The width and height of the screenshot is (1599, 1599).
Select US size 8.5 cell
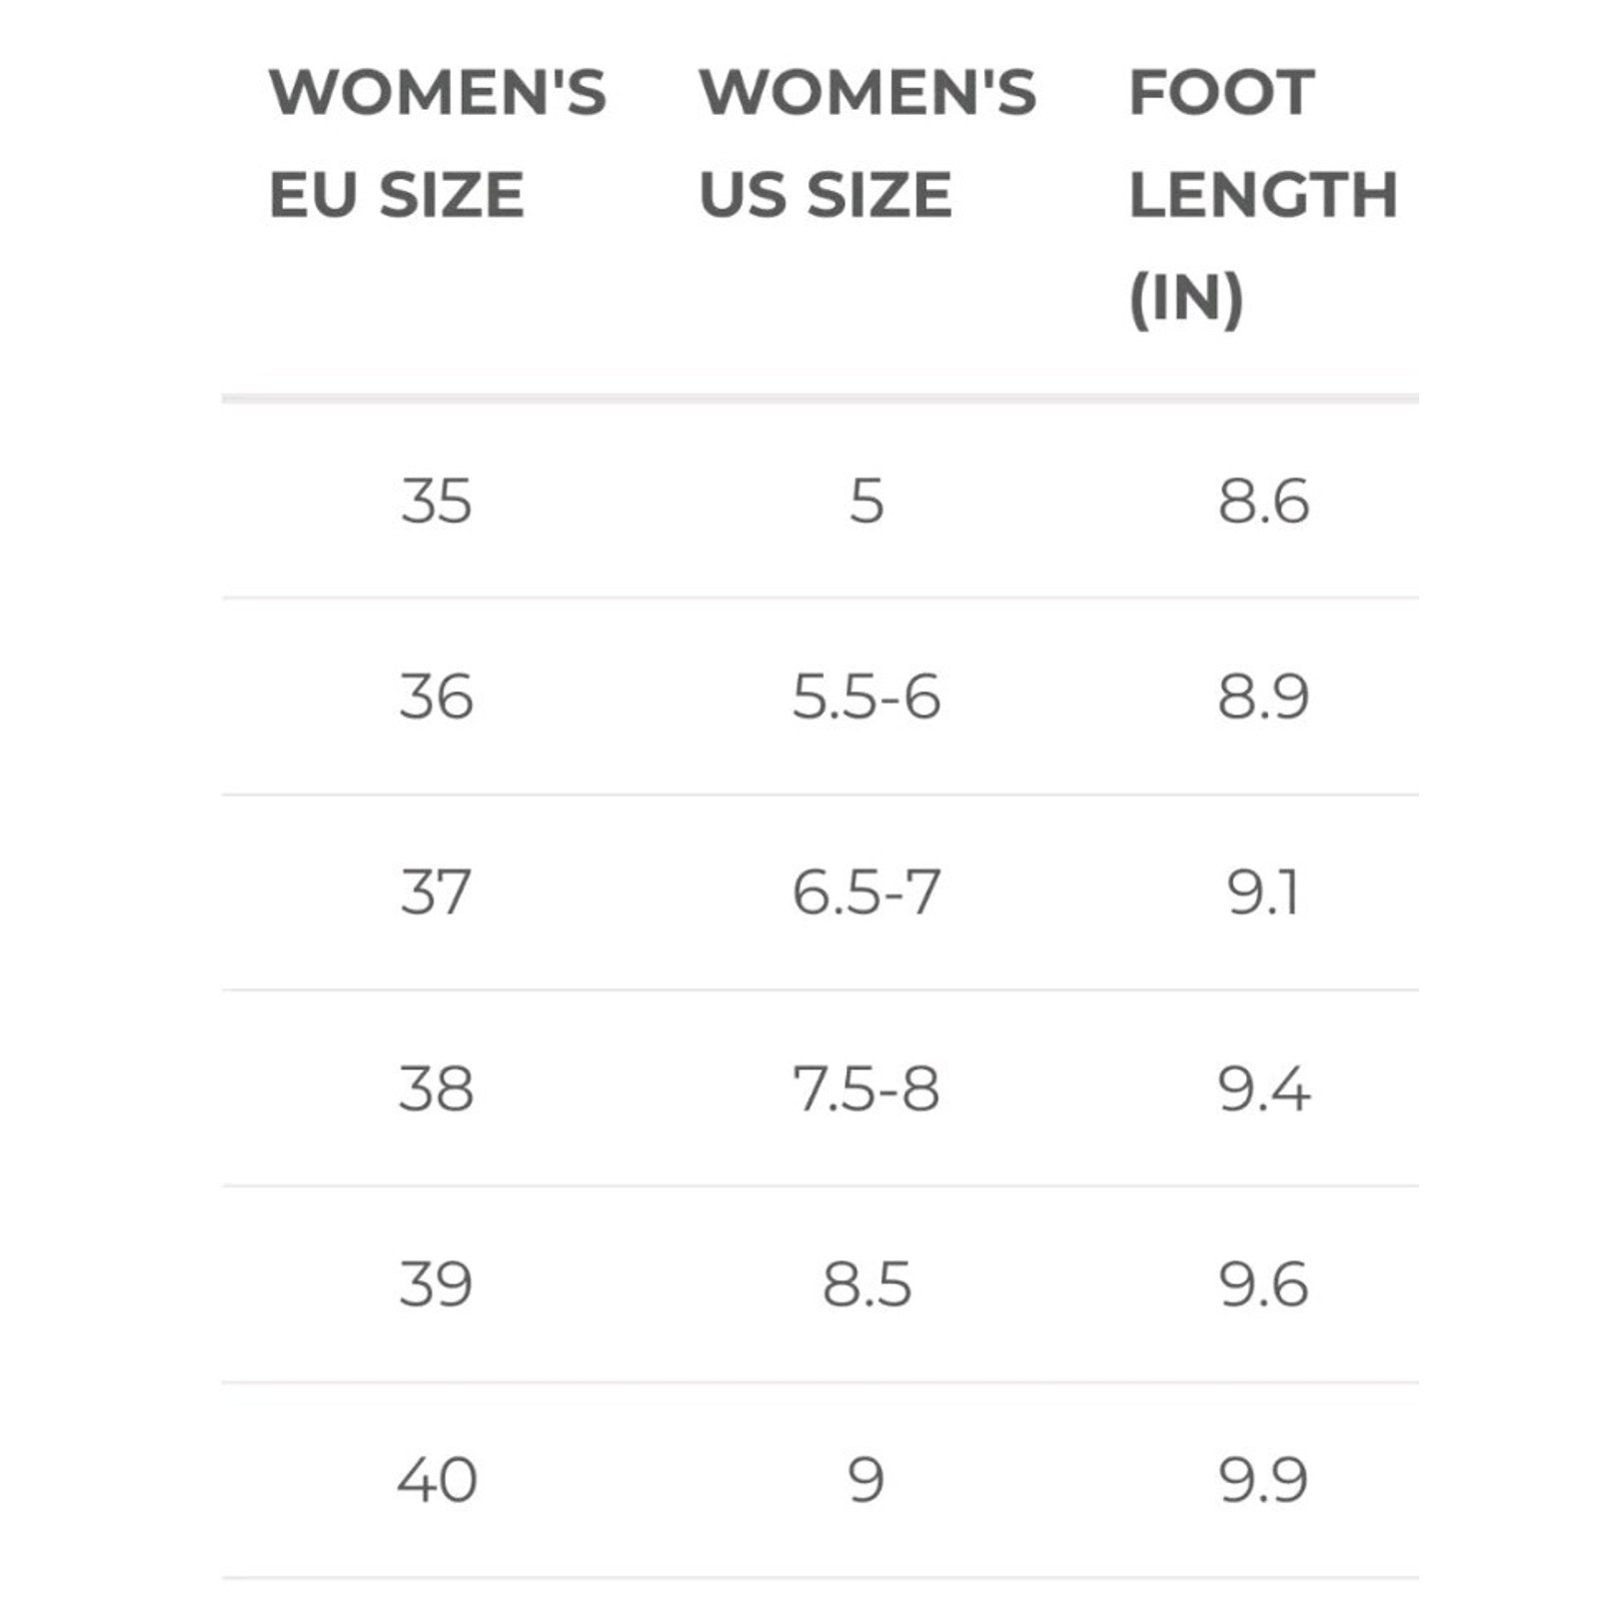coord(866,1284)
